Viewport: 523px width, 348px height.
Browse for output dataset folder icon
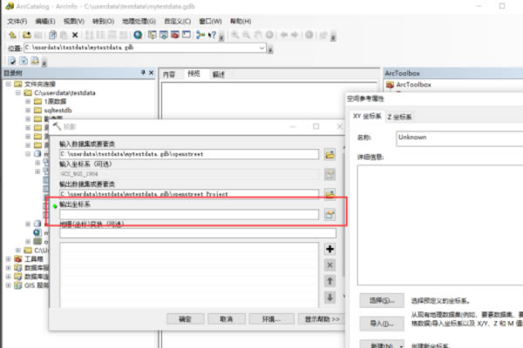tap(329, 194)
